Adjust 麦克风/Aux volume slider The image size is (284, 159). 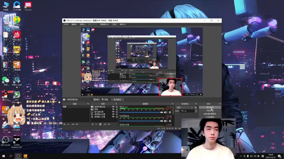(x=141, y=112)
